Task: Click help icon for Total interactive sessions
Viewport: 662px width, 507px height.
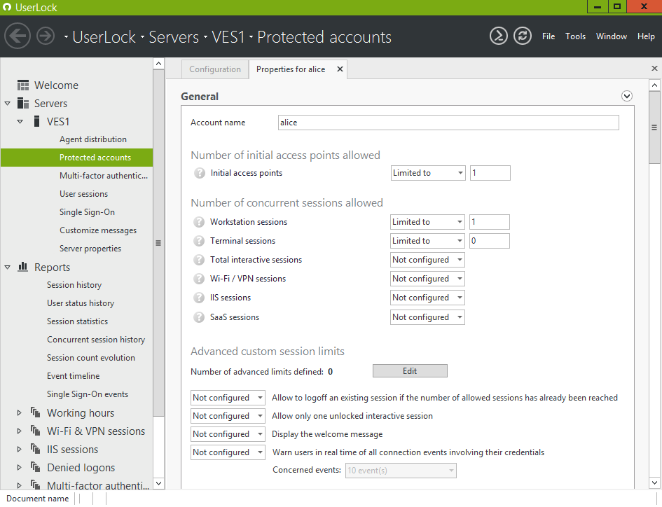Action: tap(199, 260)
